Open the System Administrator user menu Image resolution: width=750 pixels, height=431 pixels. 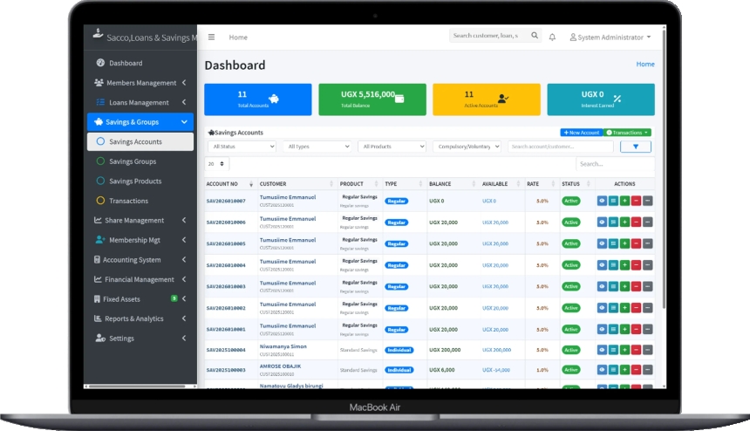point(610,38)
